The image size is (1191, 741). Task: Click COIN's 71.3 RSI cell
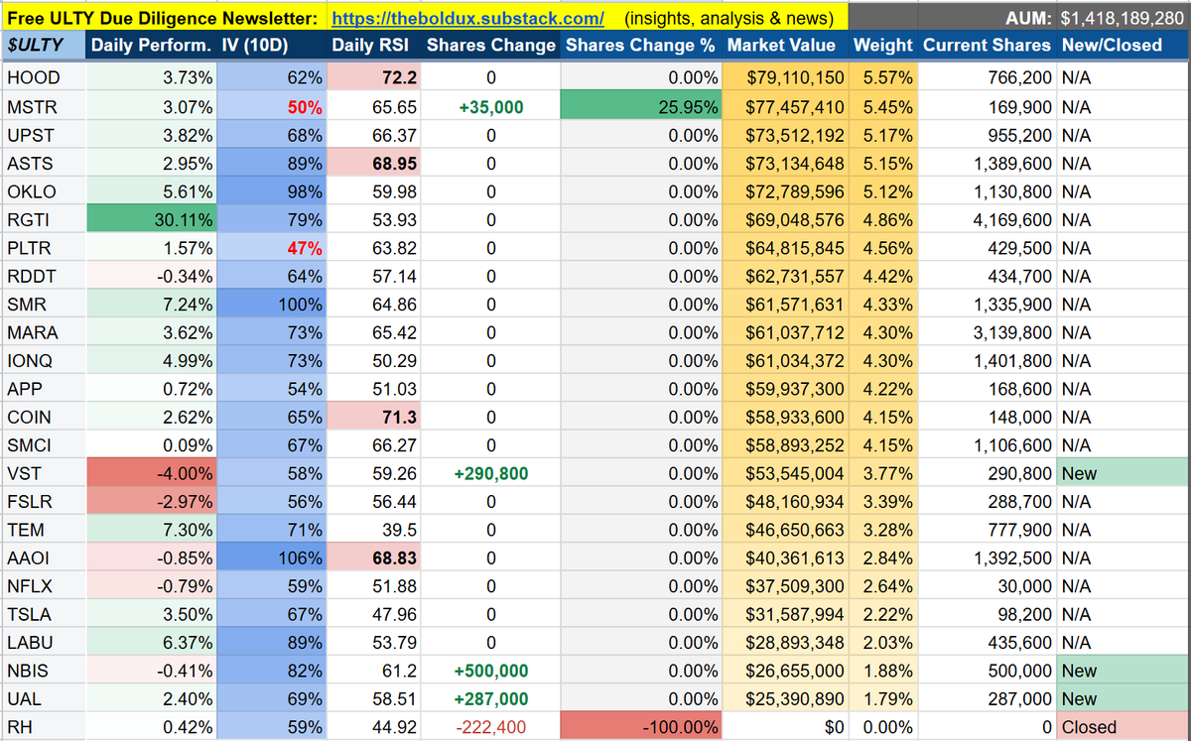373,417
